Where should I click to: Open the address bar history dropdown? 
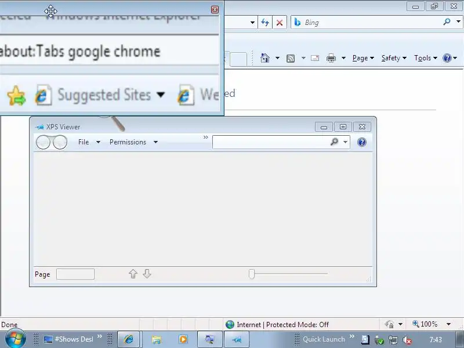pyautogui.click(x=252, y=23)
